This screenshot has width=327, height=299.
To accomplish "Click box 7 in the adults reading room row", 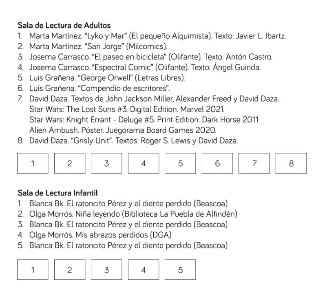I will click(254, 163).
